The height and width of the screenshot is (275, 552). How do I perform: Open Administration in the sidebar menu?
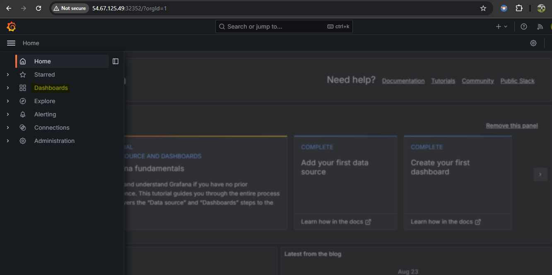tap(54, 141)
